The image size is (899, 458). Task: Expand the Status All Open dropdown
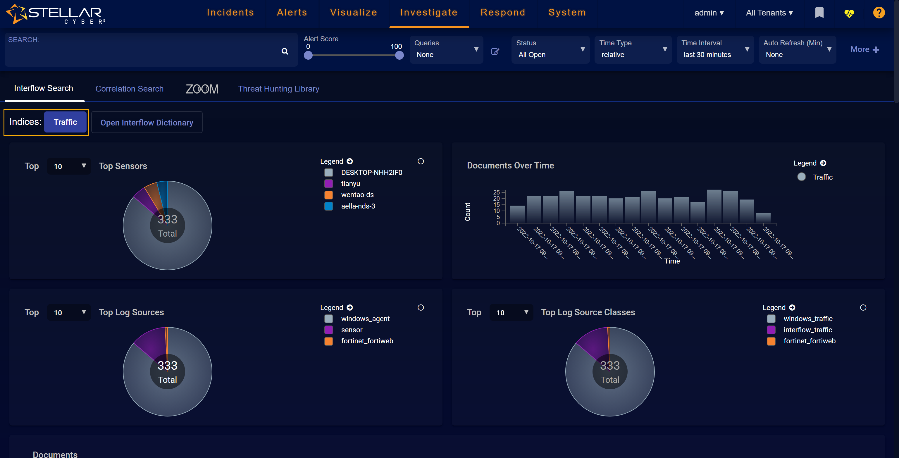[x=550, y=49]
